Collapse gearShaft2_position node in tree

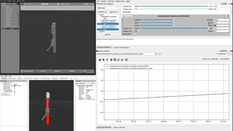coord(100,20)
